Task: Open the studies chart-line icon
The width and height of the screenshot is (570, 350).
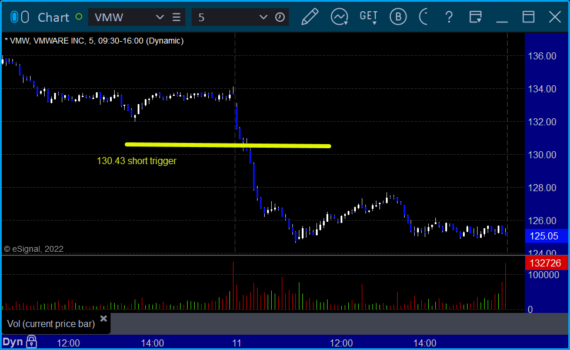Action: click(339, 16)
